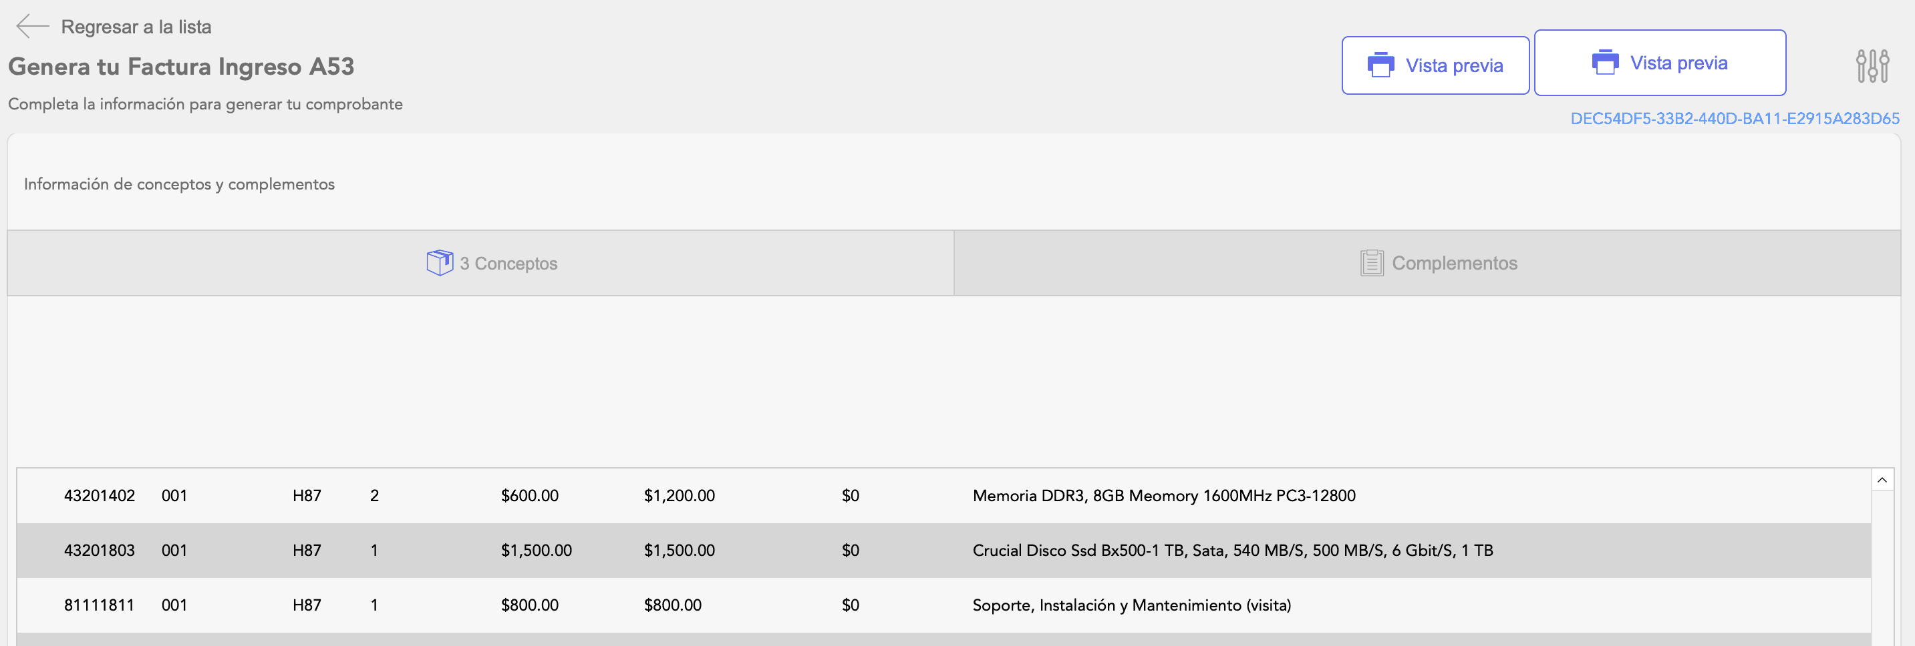Click printer icon in leftmost Vista previa button
Image resolution: width=1915 pixels, height=646 pixels.
point(1380,65)
